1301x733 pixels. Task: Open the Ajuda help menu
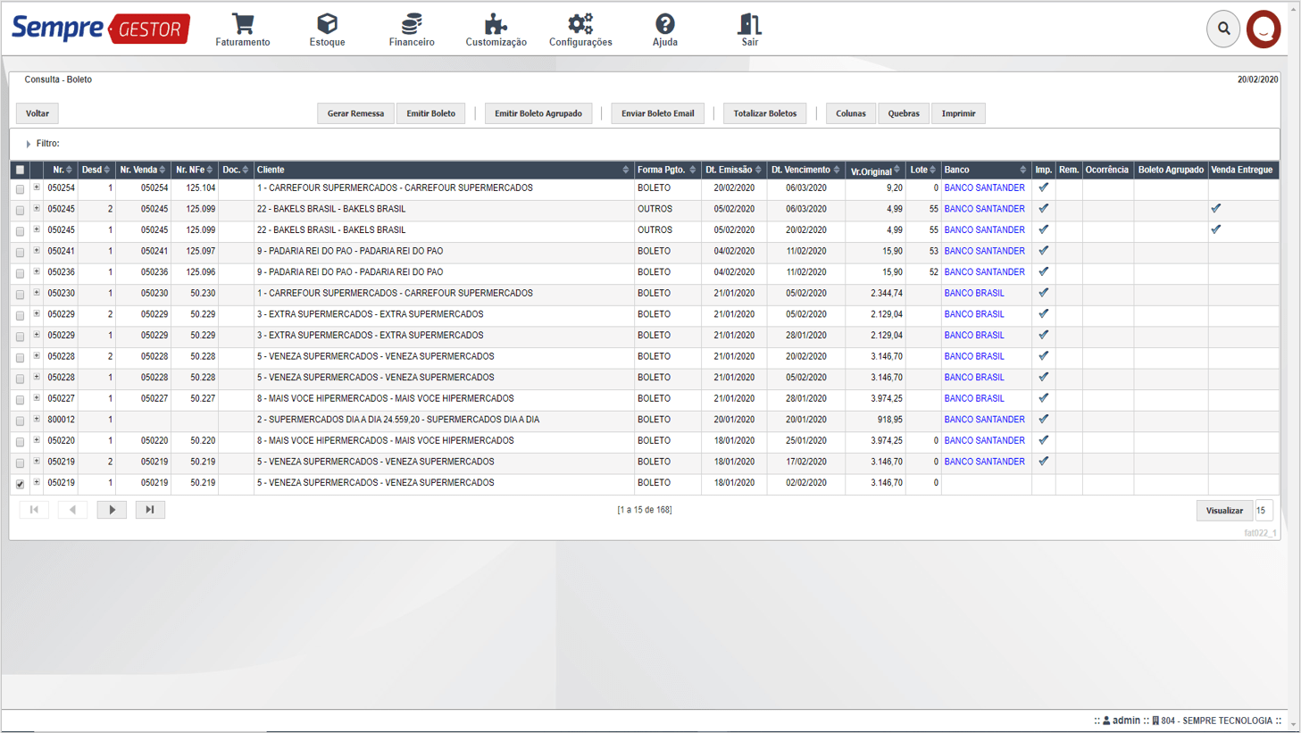tap(665, 29)
